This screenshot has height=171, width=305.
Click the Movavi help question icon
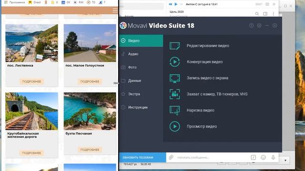point(251,25)
